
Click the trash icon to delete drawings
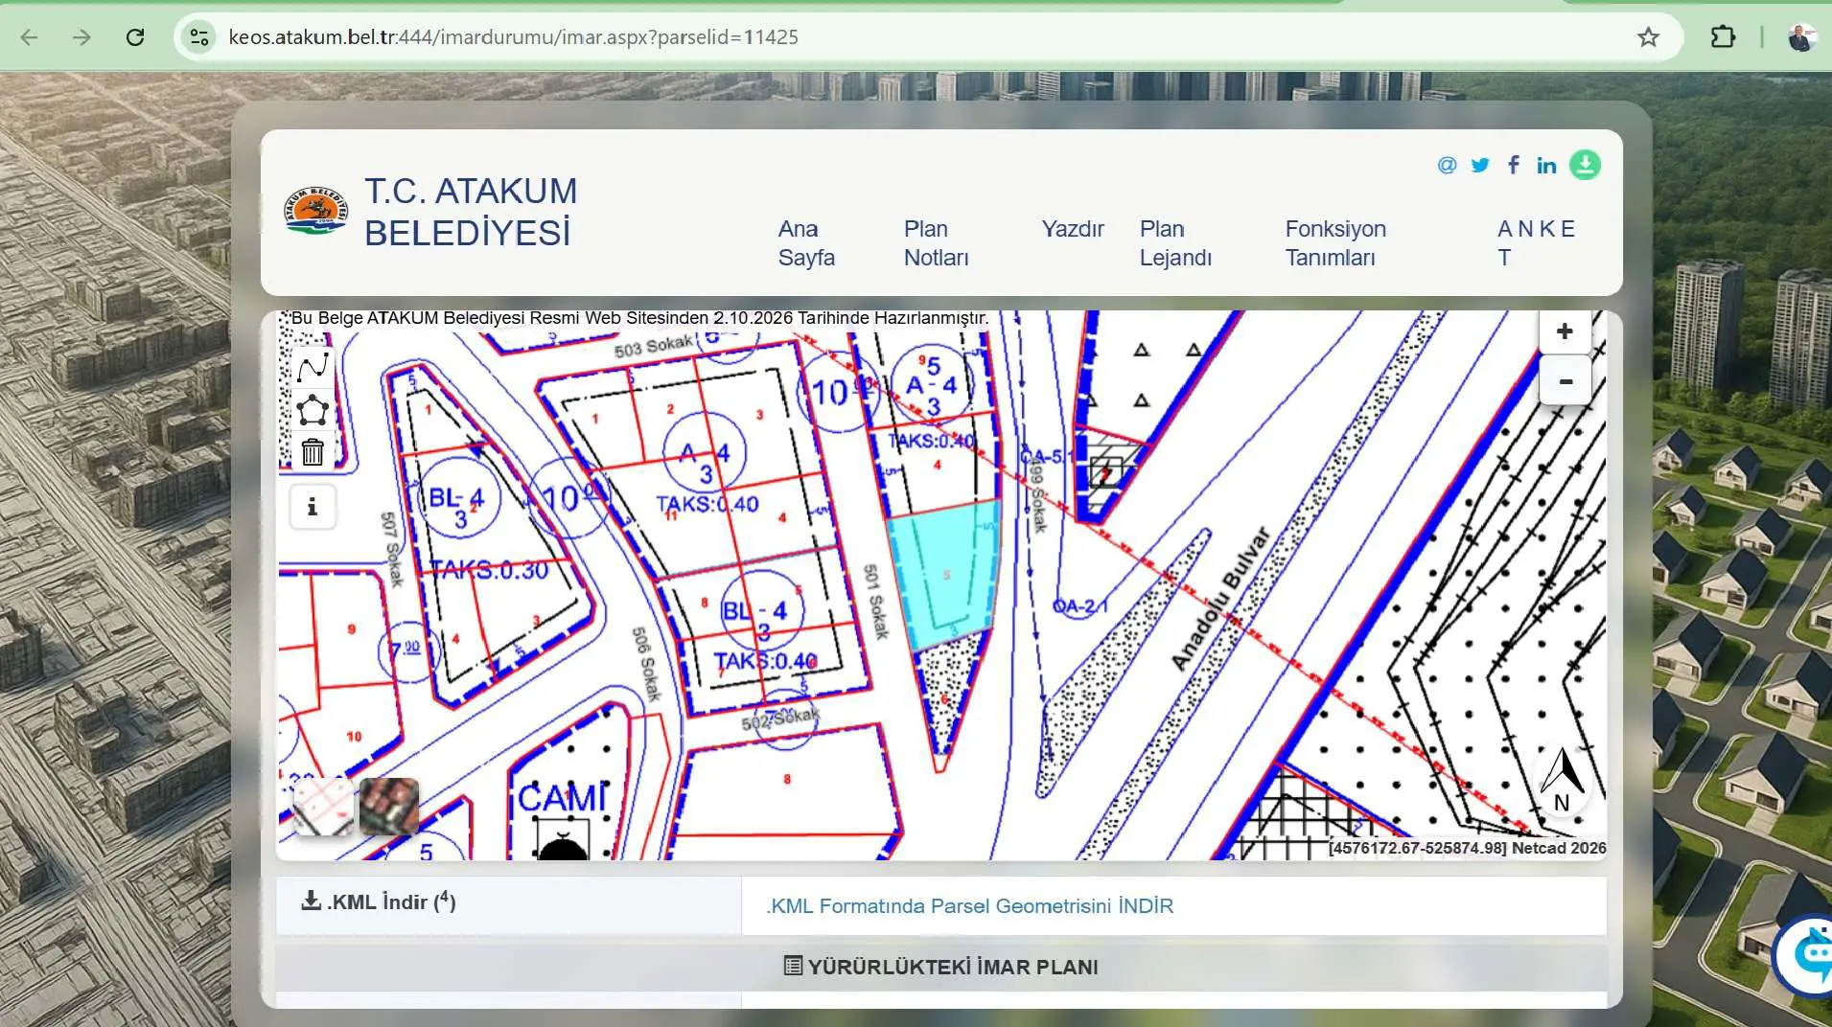tap(313, 451)
